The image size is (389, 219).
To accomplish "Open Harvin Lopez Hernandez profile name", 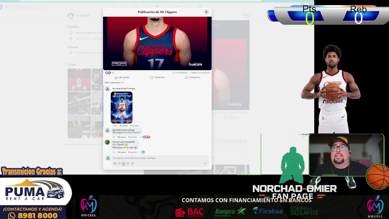I will (124, 142).
